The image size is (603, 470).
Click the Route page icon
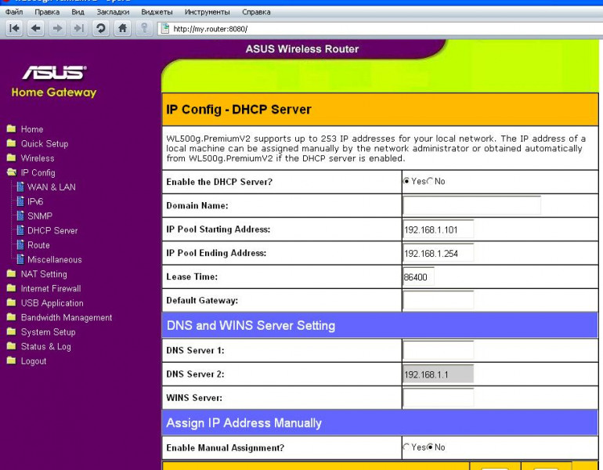20,244
